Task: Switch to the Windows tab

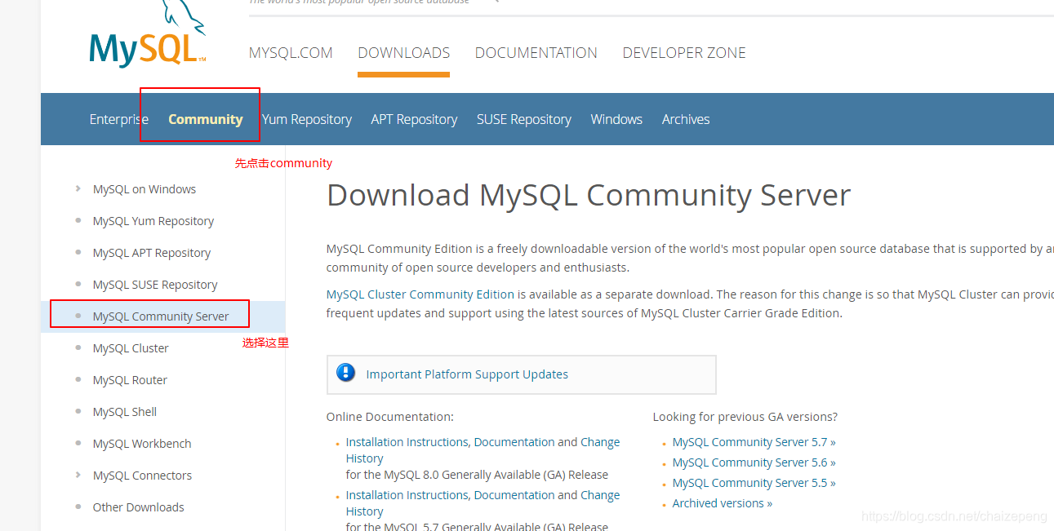Action: click(616, 119)
